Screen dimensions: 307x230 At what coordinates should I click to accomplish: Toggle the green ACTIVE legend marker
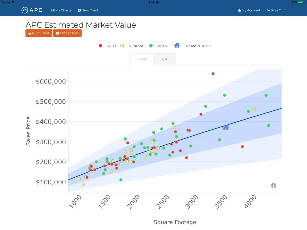coord(151,46)
